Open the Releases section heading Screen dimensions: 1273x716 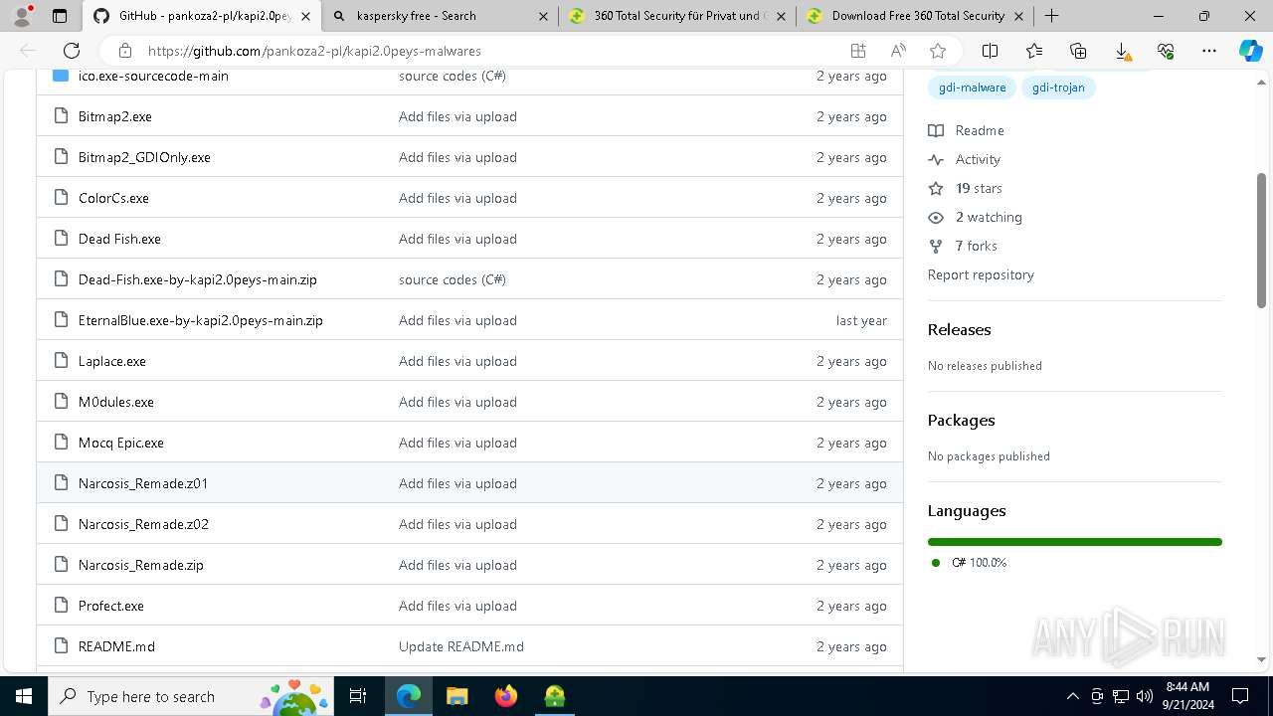pyautogui.click(x=960, y=329)
